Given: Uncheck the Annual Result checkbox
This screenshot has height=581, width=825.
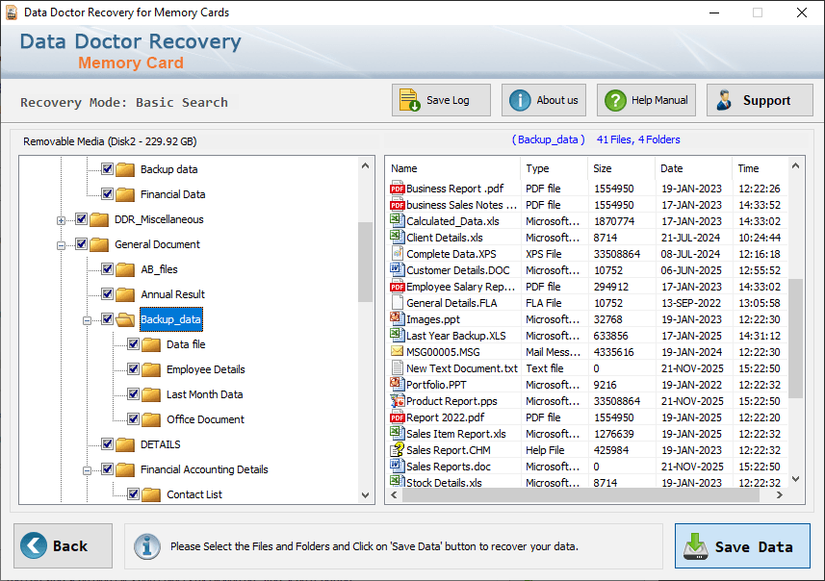Looking at the screenshot, I should pyautogui.click(x=107, y=294).
